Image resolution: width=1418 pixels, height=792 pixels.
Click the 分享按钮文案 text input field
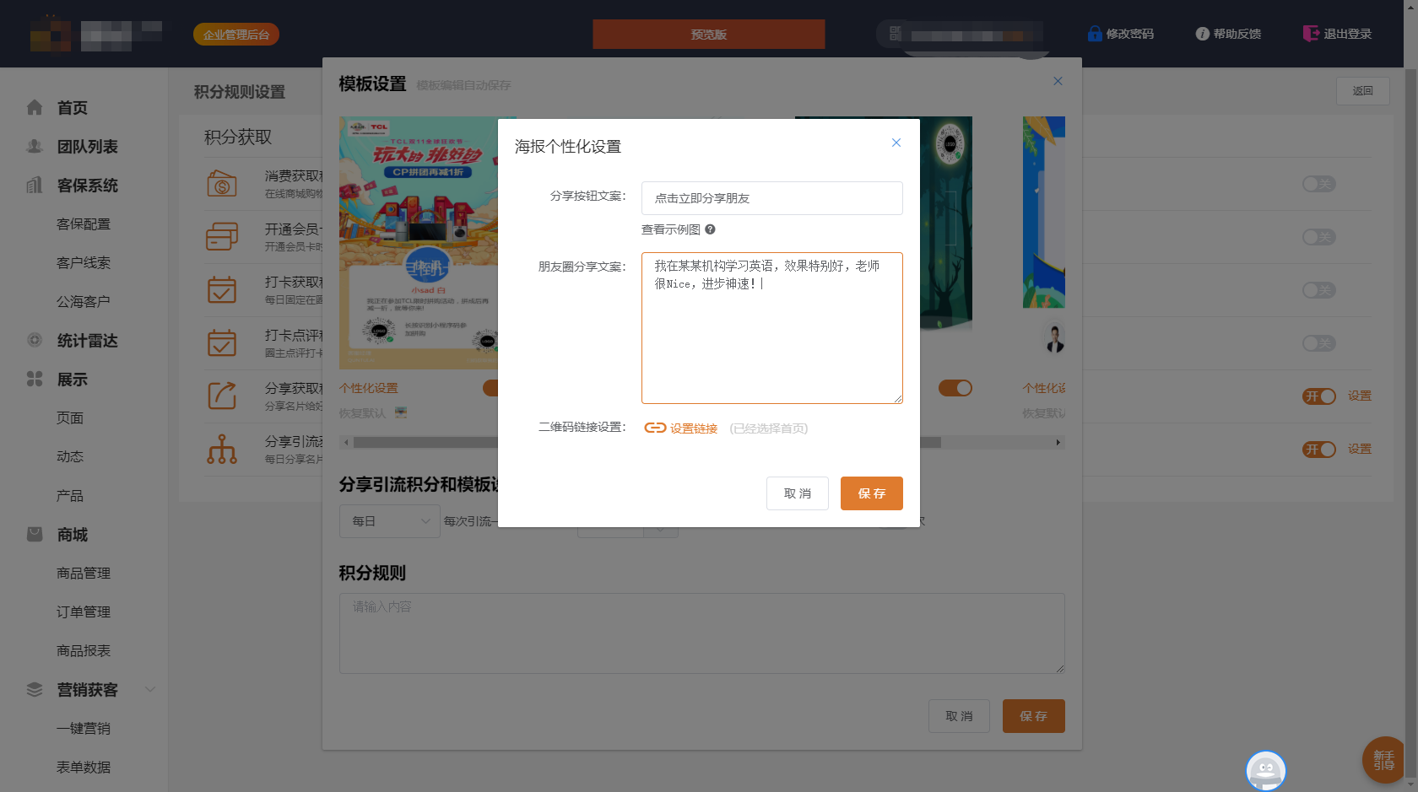(x=771, y=198)
